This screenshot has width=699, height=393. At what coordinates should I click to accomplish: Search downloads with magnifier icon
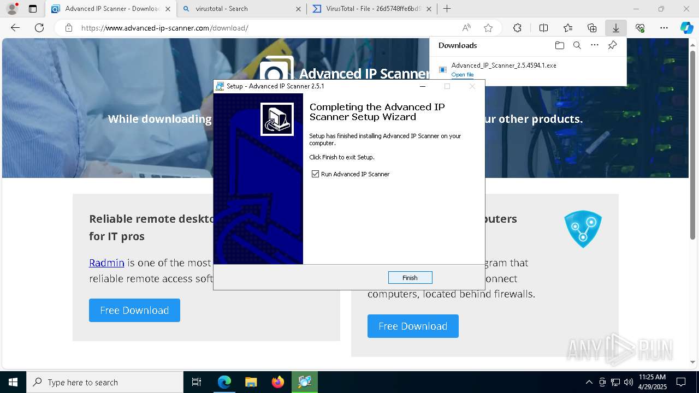coord(577,45)
